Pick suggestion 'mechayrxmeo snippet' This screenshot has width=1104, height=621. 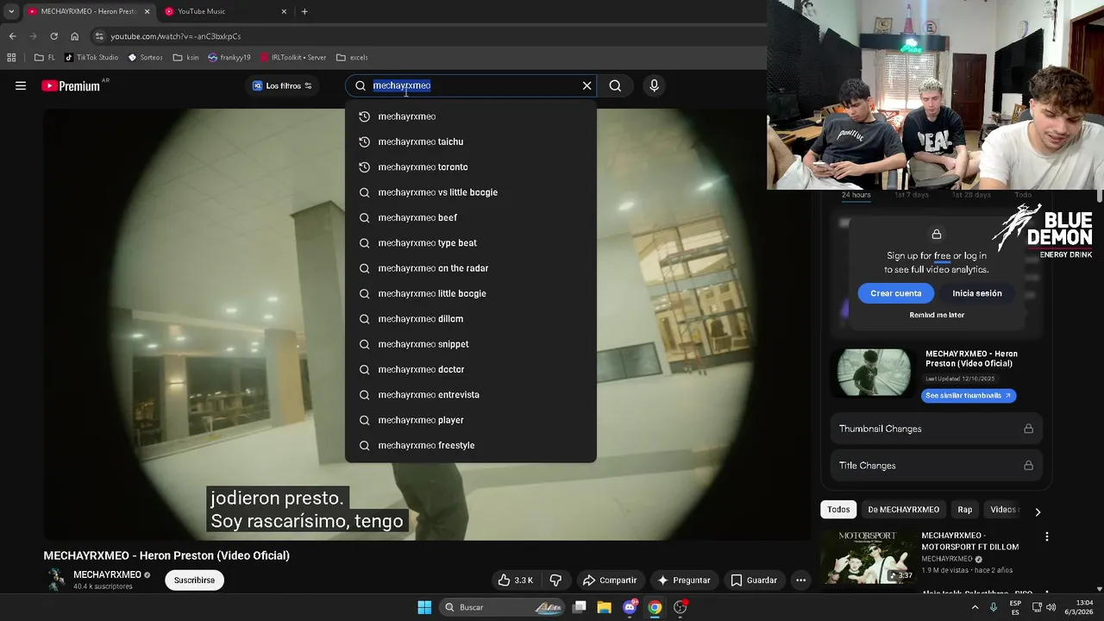click(x=470, y=344)
